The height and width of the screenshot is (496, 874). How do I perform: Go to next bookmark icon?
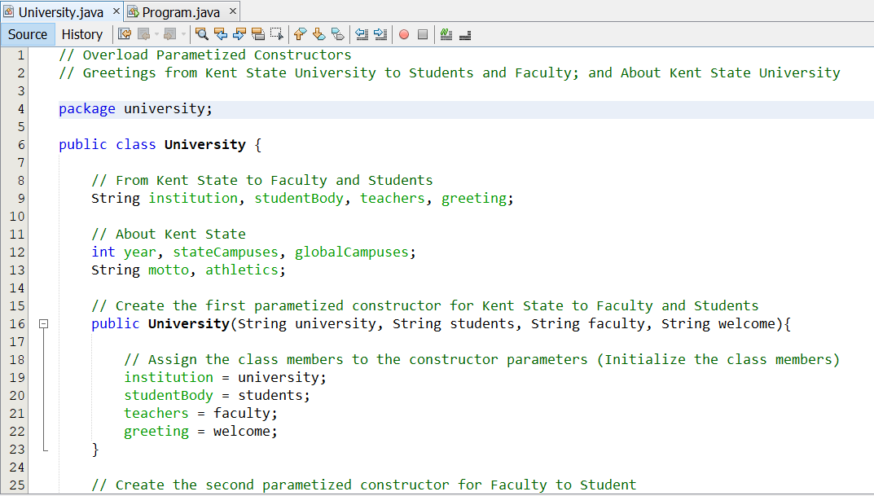pyautogui.click(x=318, y=34)
